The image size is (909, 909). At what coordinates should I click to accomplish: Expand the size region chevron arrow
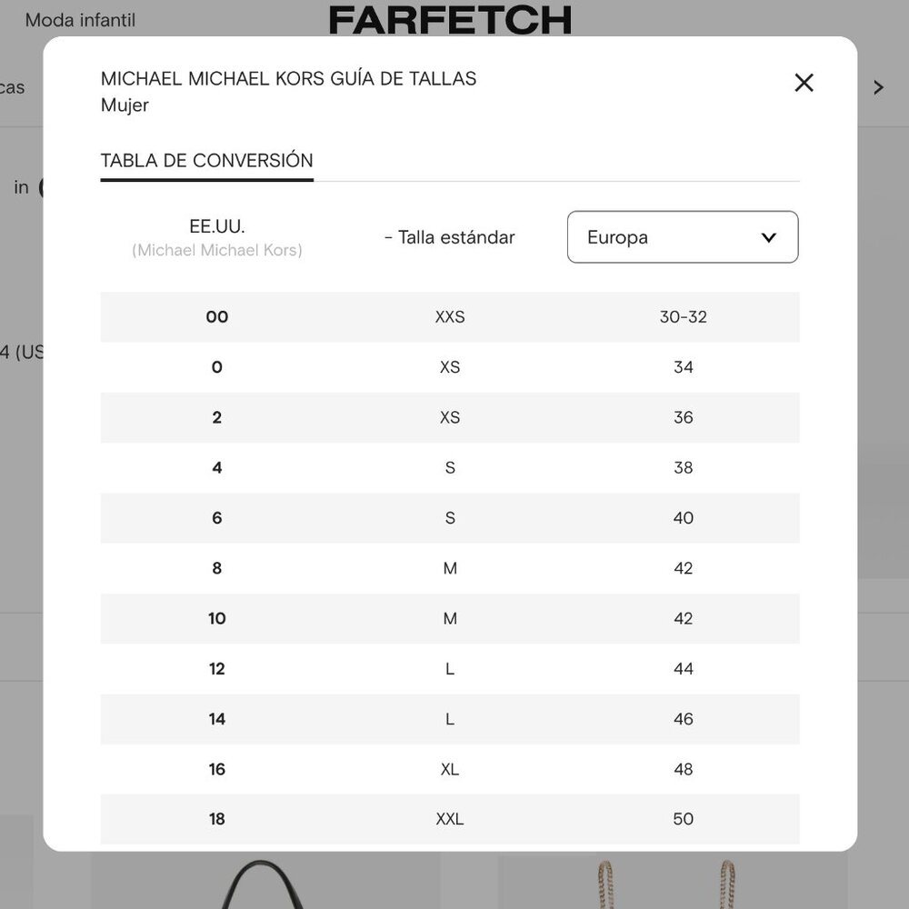pyautogui.click(x=769, y=237)
